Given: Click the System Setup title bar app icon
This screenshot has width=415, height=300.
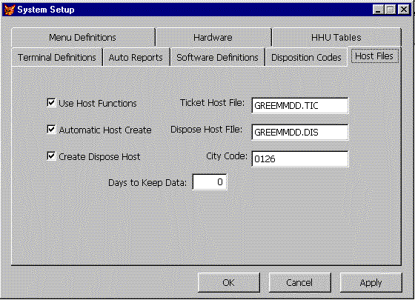Looking at the screenshot, I should [x=10, y=10].
